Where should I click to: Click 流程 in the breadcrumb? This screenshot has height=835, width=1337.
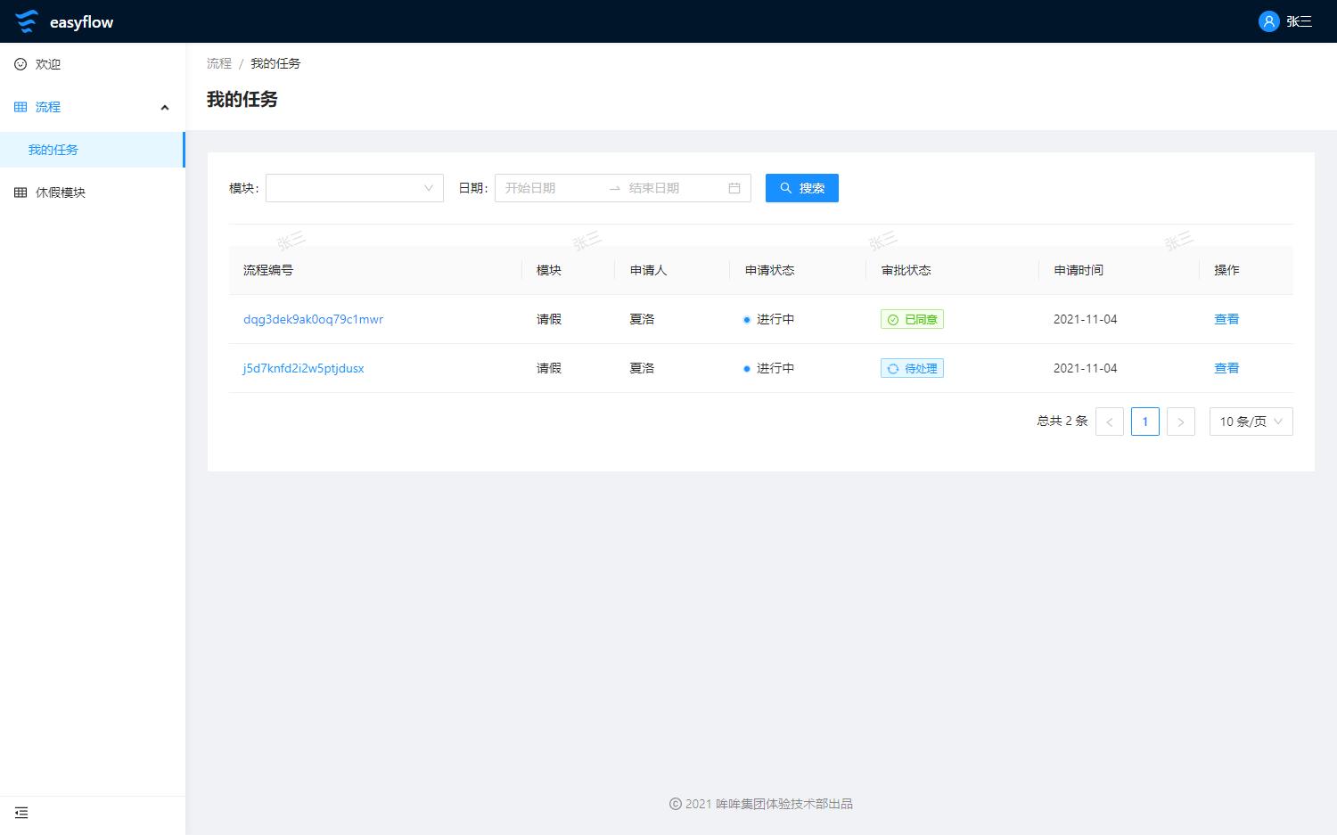click(x=219, y=63)
